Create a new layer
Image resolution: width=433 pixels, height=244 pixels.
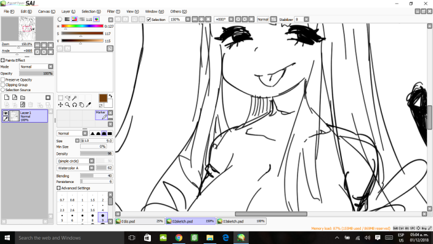(x=7, y=97)
